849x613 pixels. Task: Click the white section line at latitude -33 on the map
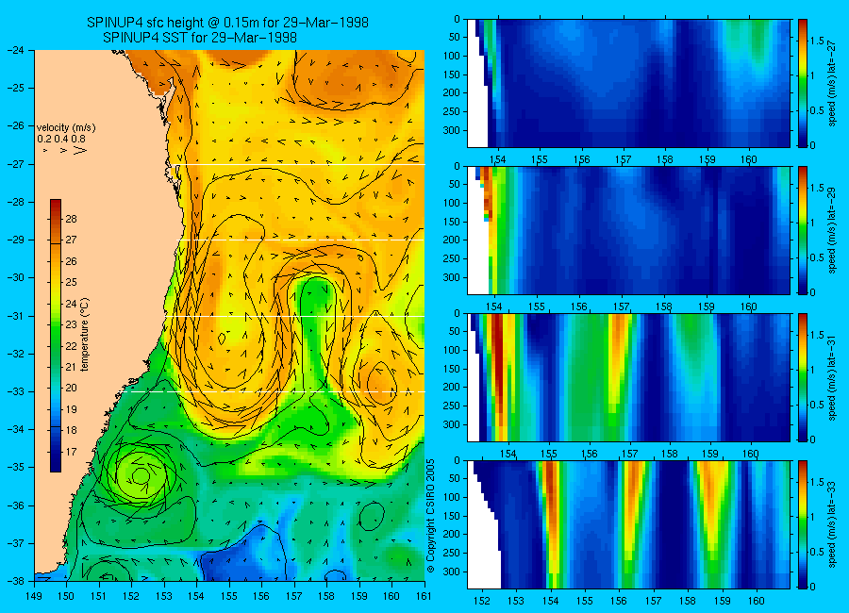coord(275,391)
